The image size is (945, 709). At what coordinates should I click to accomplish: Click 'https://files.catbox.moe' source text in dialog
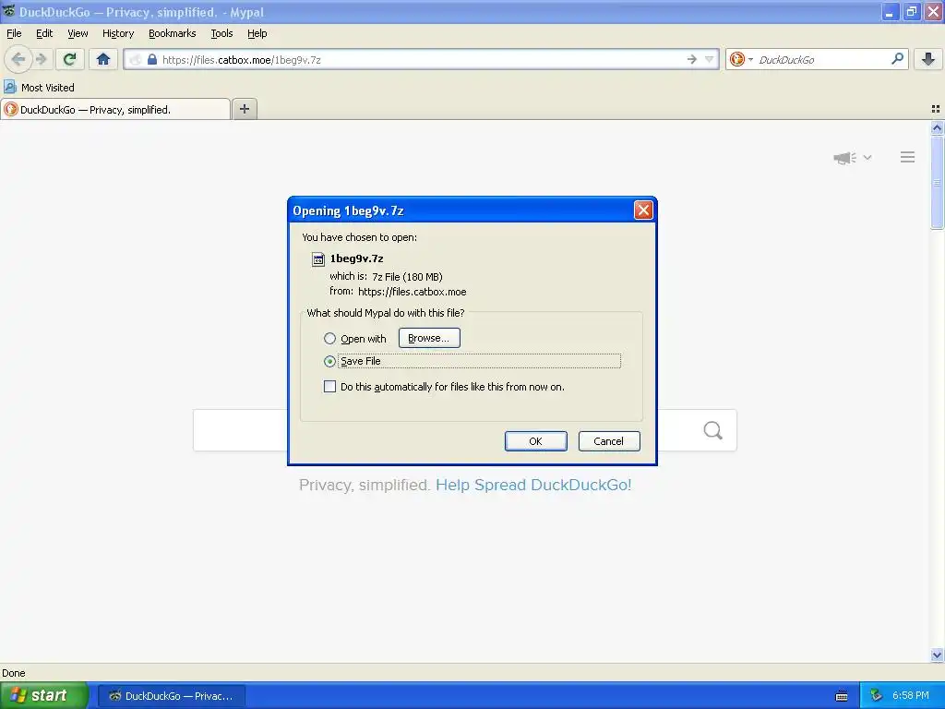click(x=413, y=292)
